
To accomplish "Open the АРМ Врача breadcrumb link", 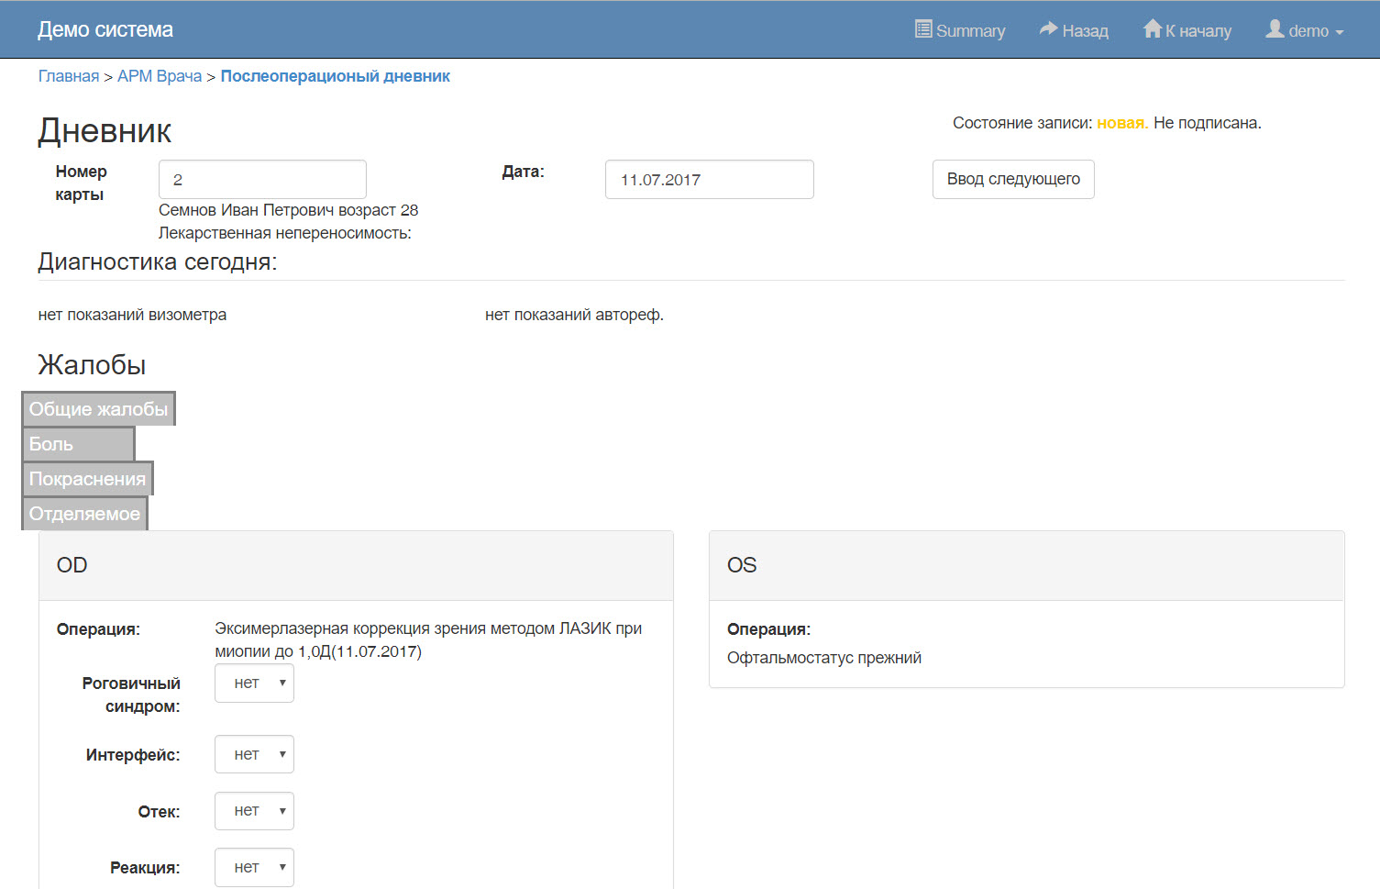I will pos(160,76).
